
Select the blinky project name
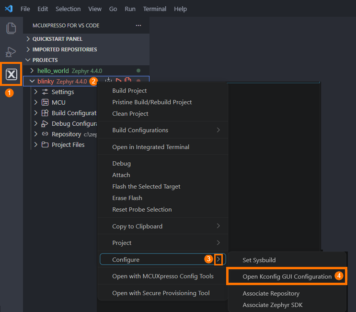click(x=46, y=81)
